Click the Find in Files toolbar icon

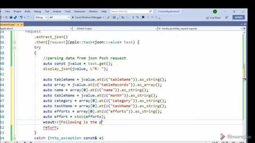(x=108, y=17)
